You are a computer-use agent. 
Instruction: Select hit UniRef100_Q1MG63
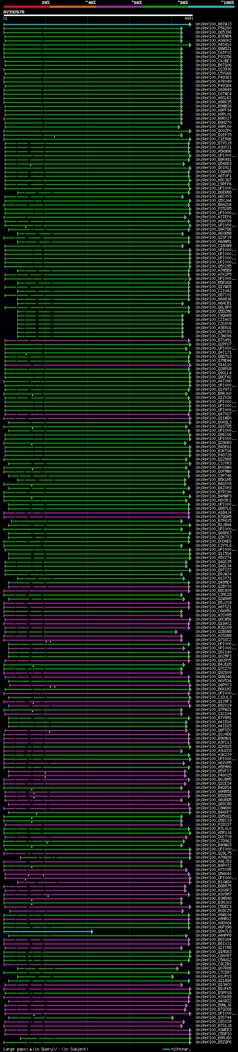point(213,952)
